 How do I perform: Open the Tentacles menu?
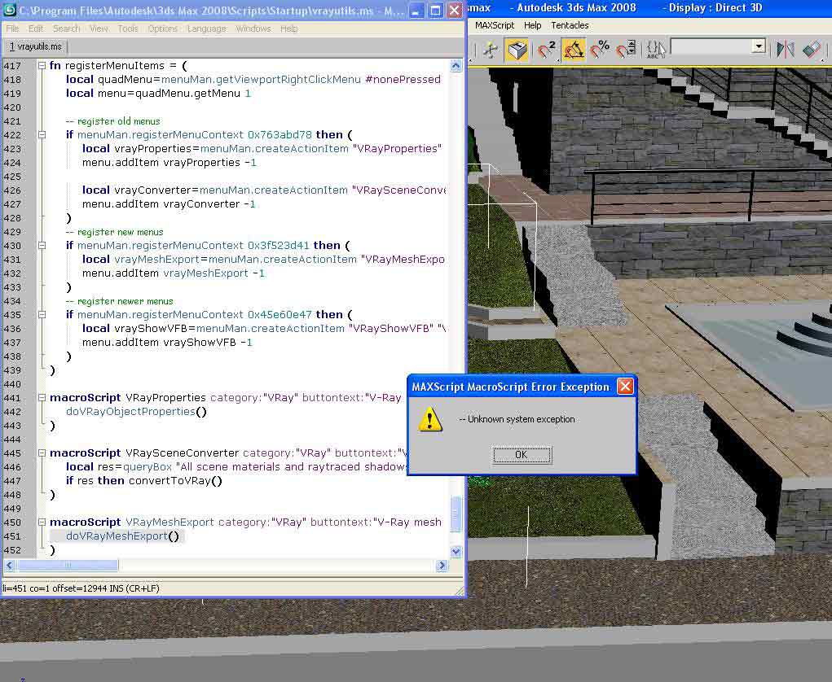tap(570, 25)
